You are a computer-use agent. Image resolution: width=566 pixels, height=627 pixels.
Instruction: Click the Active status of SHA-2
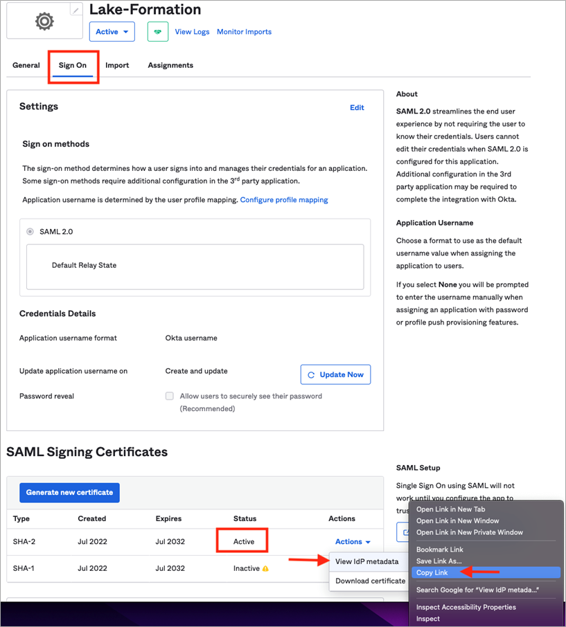pos(244,541)
